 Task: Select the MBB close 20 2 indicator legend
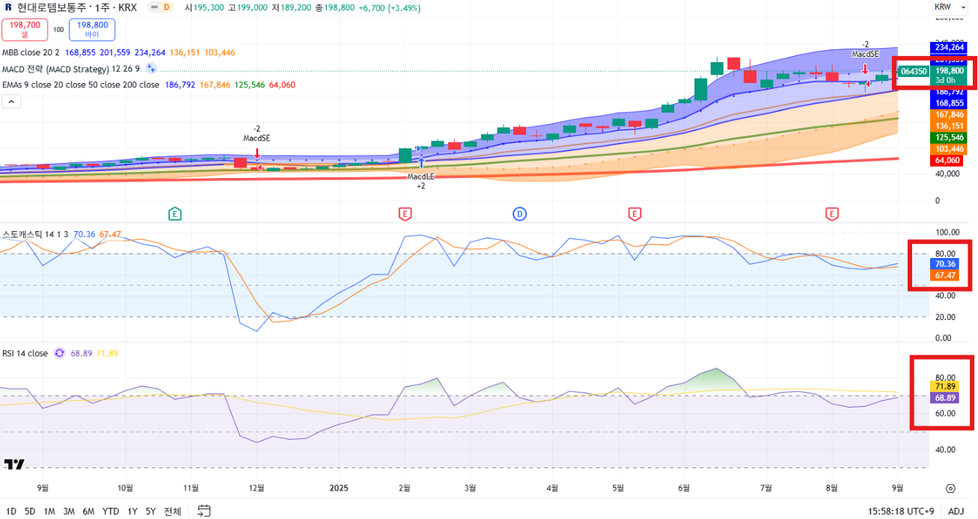click(31, 52)
